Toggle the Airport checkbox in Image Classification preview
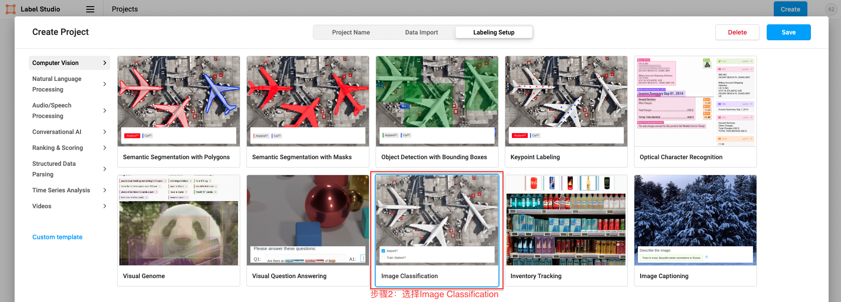The width and height of the screenshot is (841, 302). pos(384,251)
